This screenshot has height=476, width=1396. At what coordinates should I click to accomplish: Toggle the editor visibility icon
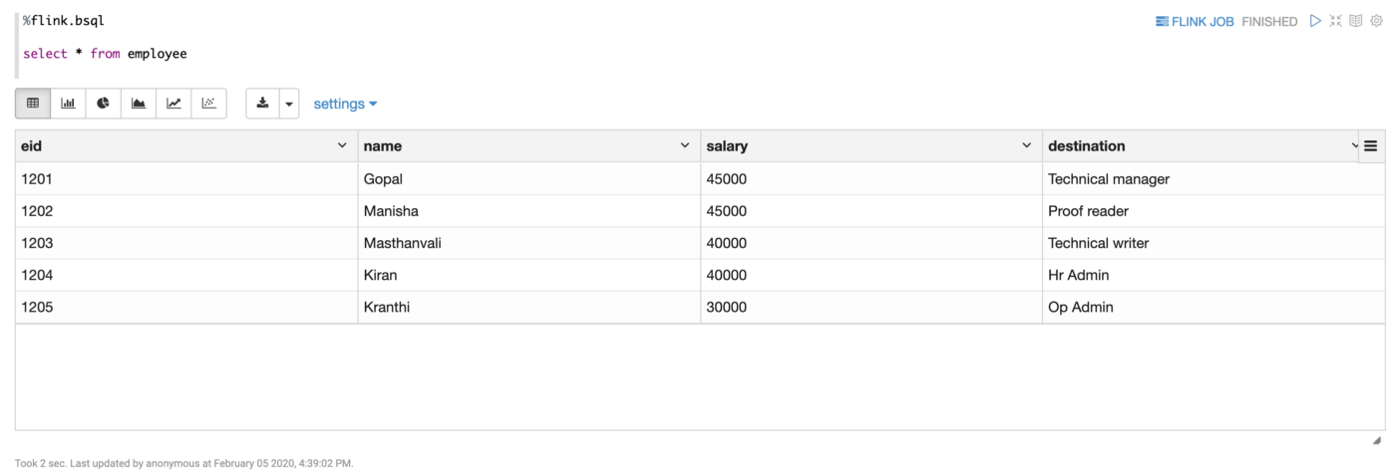pyautogui.click(x=1336, y=21)
